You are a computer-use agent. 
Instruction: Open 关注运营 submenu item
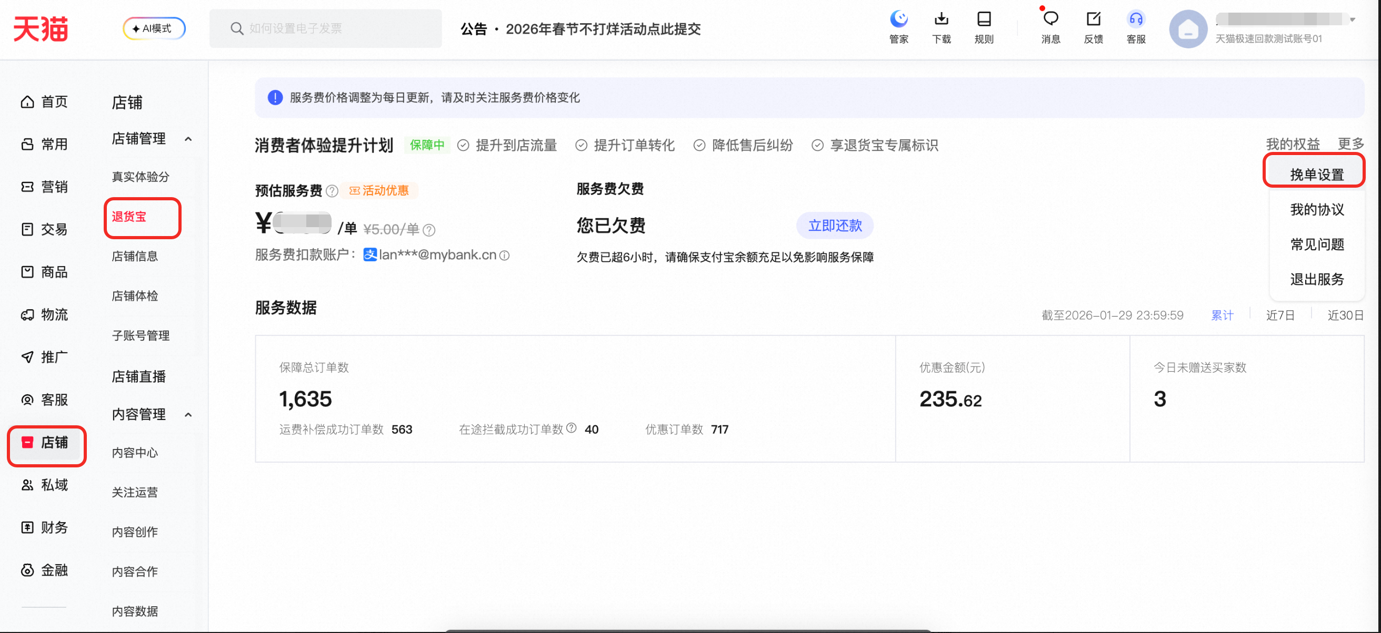135,492
